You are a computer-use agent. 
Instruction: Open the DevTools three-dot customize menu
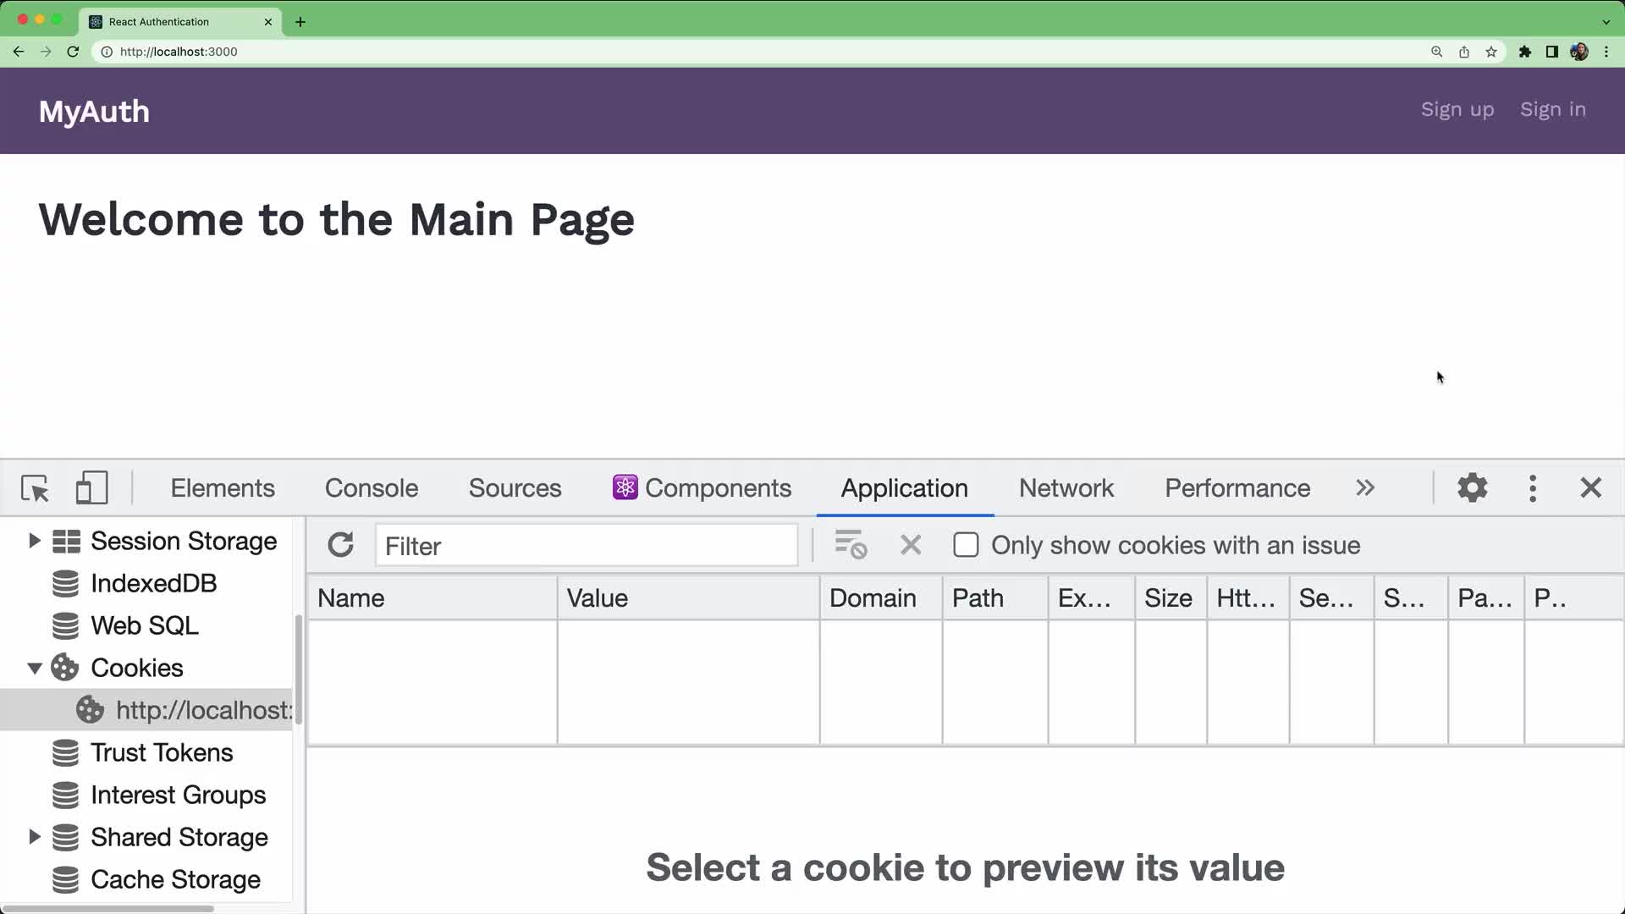[1532, 487]
